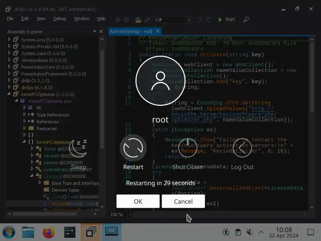
Task: Select the Sleep moon icon
Action: click(x=78, y=147)
